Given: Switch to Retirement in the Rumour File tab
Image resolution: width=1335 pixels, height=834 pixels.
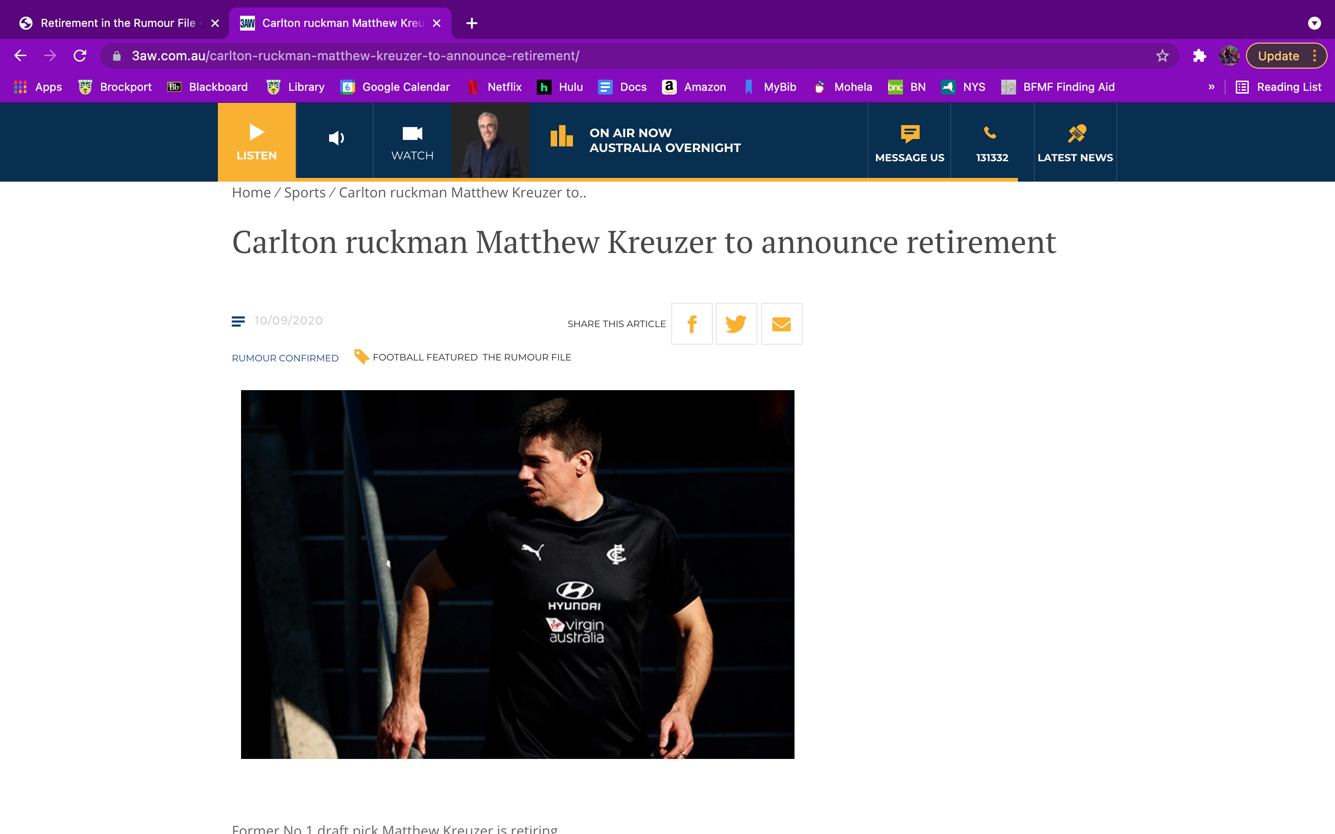Looking at the screenshot, I should [x=117, y=23].
